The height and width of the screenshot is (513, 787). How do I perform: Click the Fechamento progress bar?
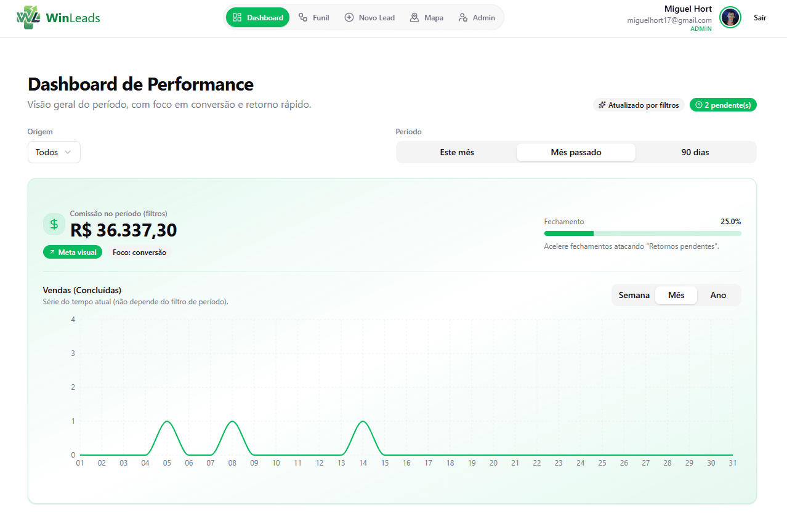pos(642,233)
